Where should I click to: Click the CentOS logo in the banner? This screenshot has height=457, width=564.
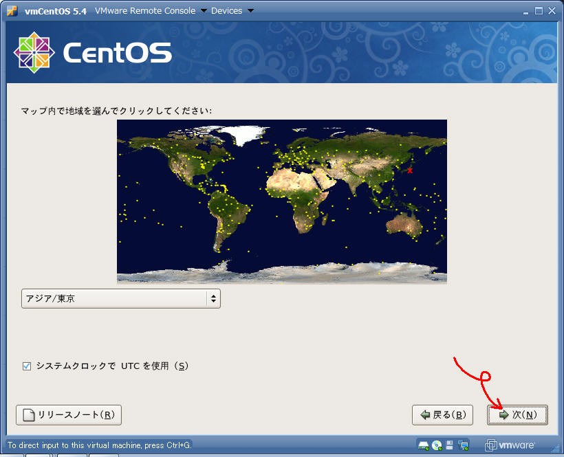pyautogui.click(x=92, y=53)
